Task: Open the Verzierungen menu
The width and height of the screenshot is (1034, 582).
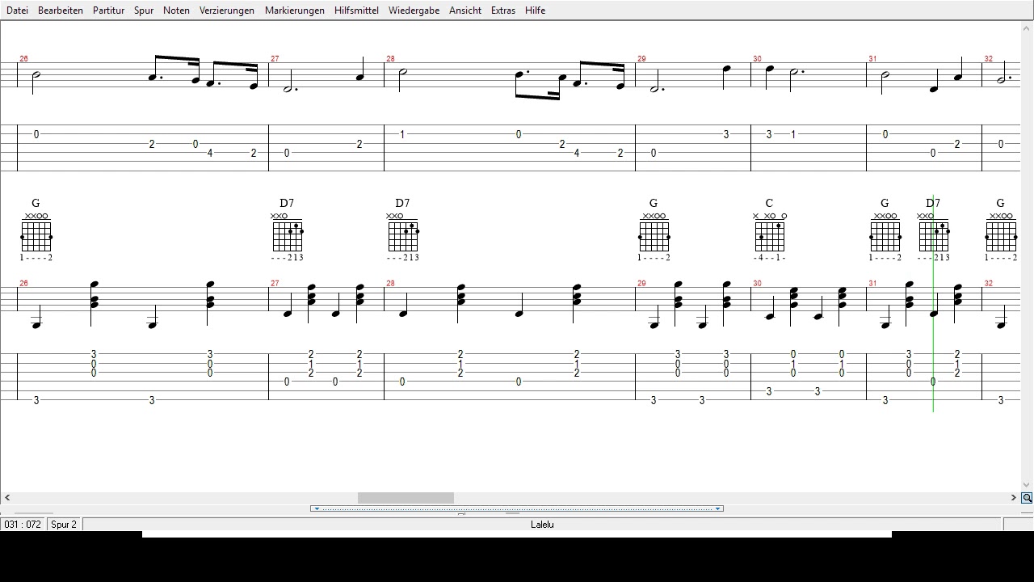Action: pos(227,11)
